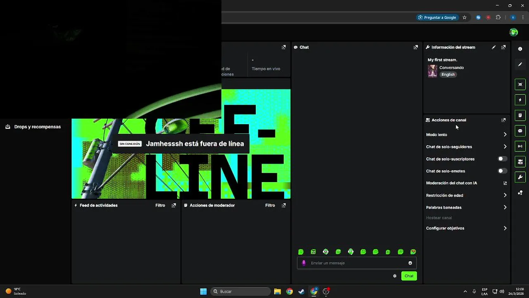
Task: Click the My first stream title
Action: (x=443, y=60)
